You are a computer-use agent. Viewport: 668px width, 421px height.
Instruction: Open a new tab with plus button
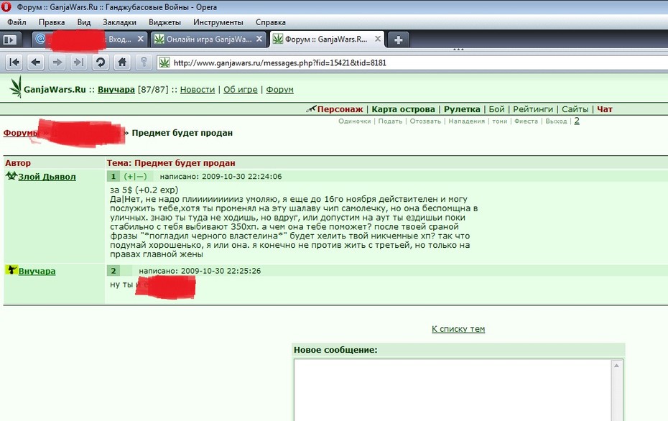(x=399, y=40)
